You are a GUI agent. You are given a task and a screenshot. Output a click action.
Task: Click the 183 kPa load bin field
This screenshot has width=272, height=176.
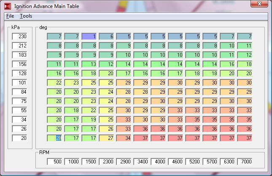coord(19,55)
